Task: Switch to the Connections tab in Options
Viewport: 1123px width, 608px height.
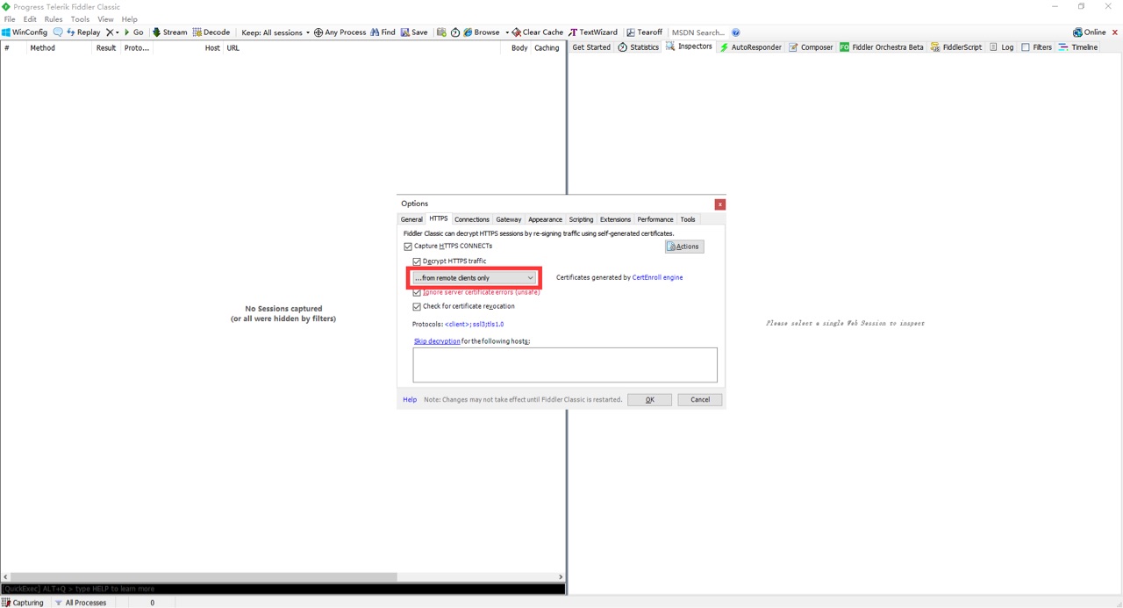Action: coord(472,219)
